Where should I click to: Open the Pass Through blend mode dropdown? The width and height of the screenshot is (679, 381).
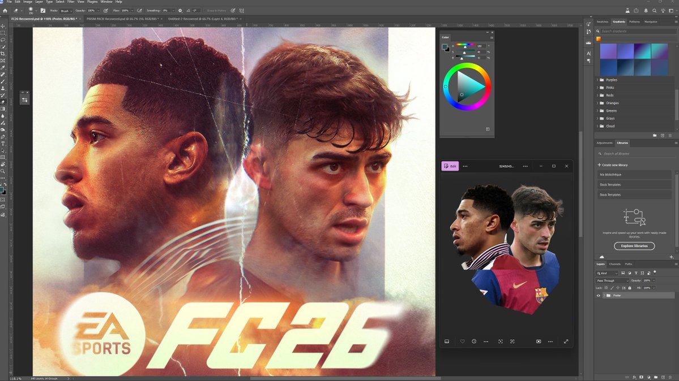(612, 281)
